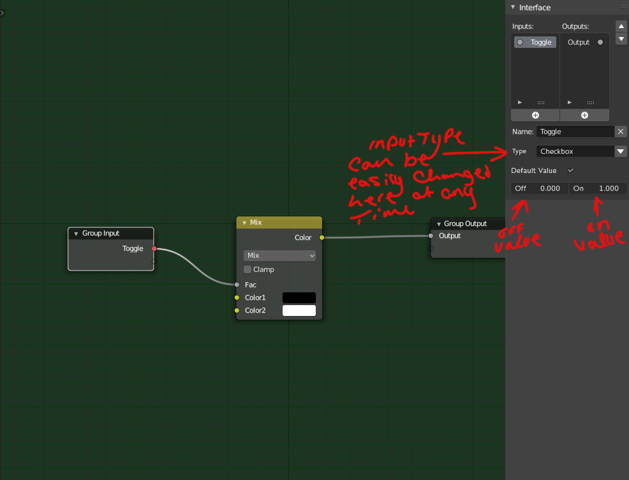
Task: Click the socket circle beside Toggle in Inputs list
Action: [x=520, y=42]
